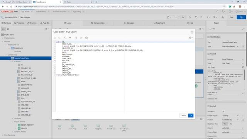
Task: Edit the page number field
Action: click(176, 17)
